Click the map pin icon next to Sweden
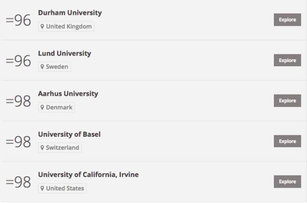This screenshot has height=203, width=307. click(42, 67)
